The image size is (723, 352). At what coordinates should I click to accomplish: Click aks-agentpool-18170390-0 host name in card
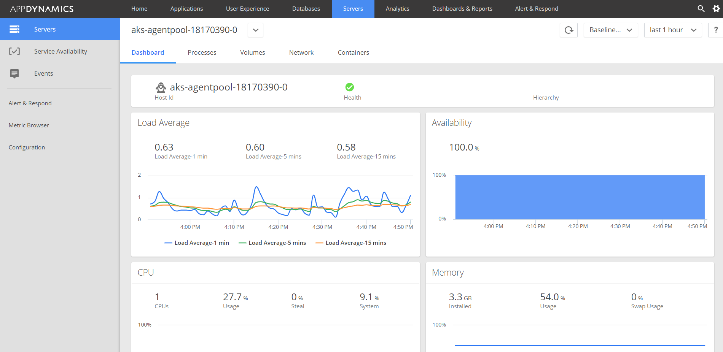click(x=229, y=87)
